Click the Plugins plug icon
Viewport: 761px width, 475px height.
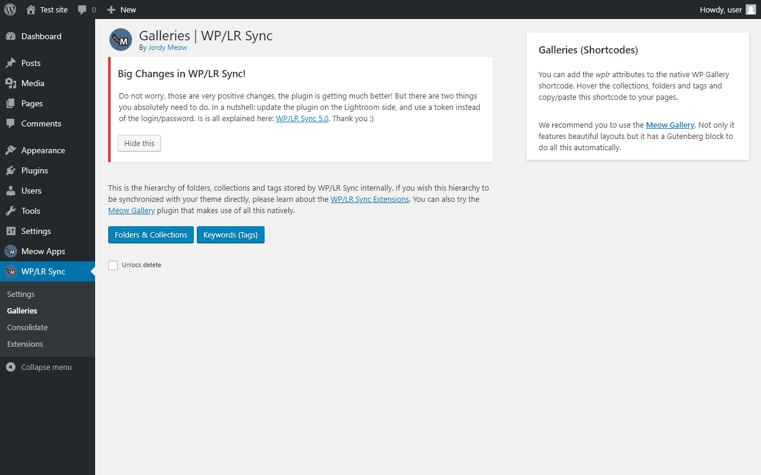coord(11,170)
